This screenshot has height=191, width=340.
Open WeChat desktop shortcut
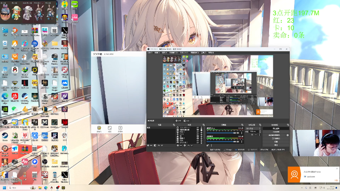[x=15, y=109]
